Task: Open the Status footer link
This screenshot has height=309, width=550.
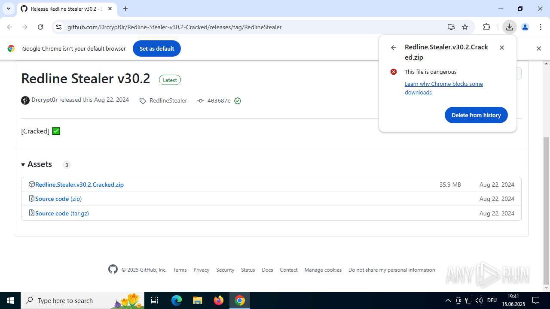Action: click(x=248, y=270)
